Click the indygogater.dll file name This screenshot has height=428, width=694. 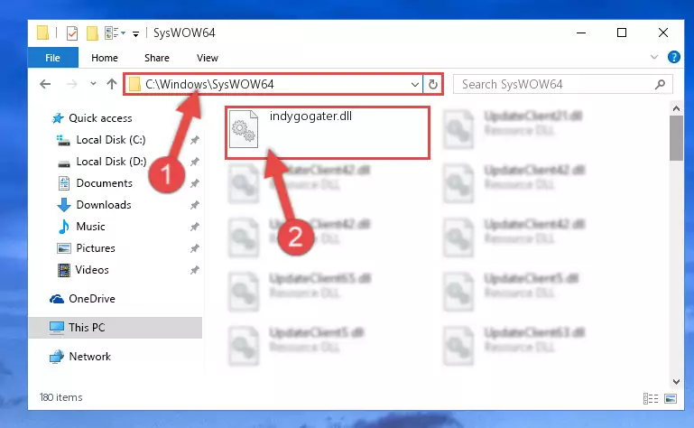tap(310, 116)
